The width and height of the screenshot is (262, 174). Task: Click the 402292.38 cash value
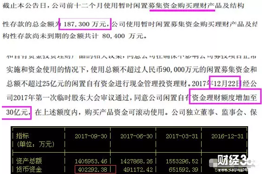[92, 170]
